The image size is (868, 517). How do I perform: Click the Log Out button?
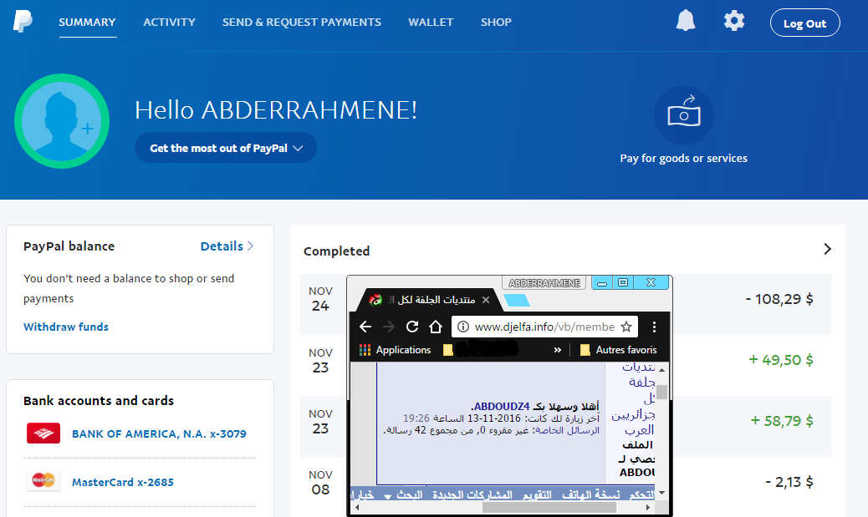tap(805, 23)
